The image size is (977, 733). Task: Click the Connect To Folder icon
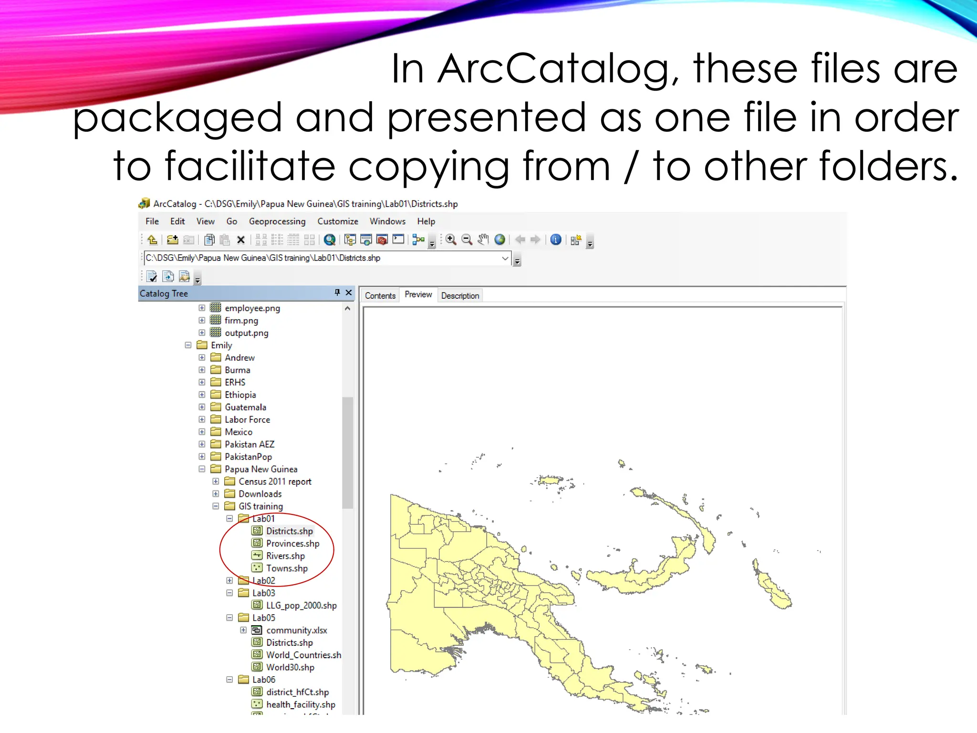click(172, 240)
